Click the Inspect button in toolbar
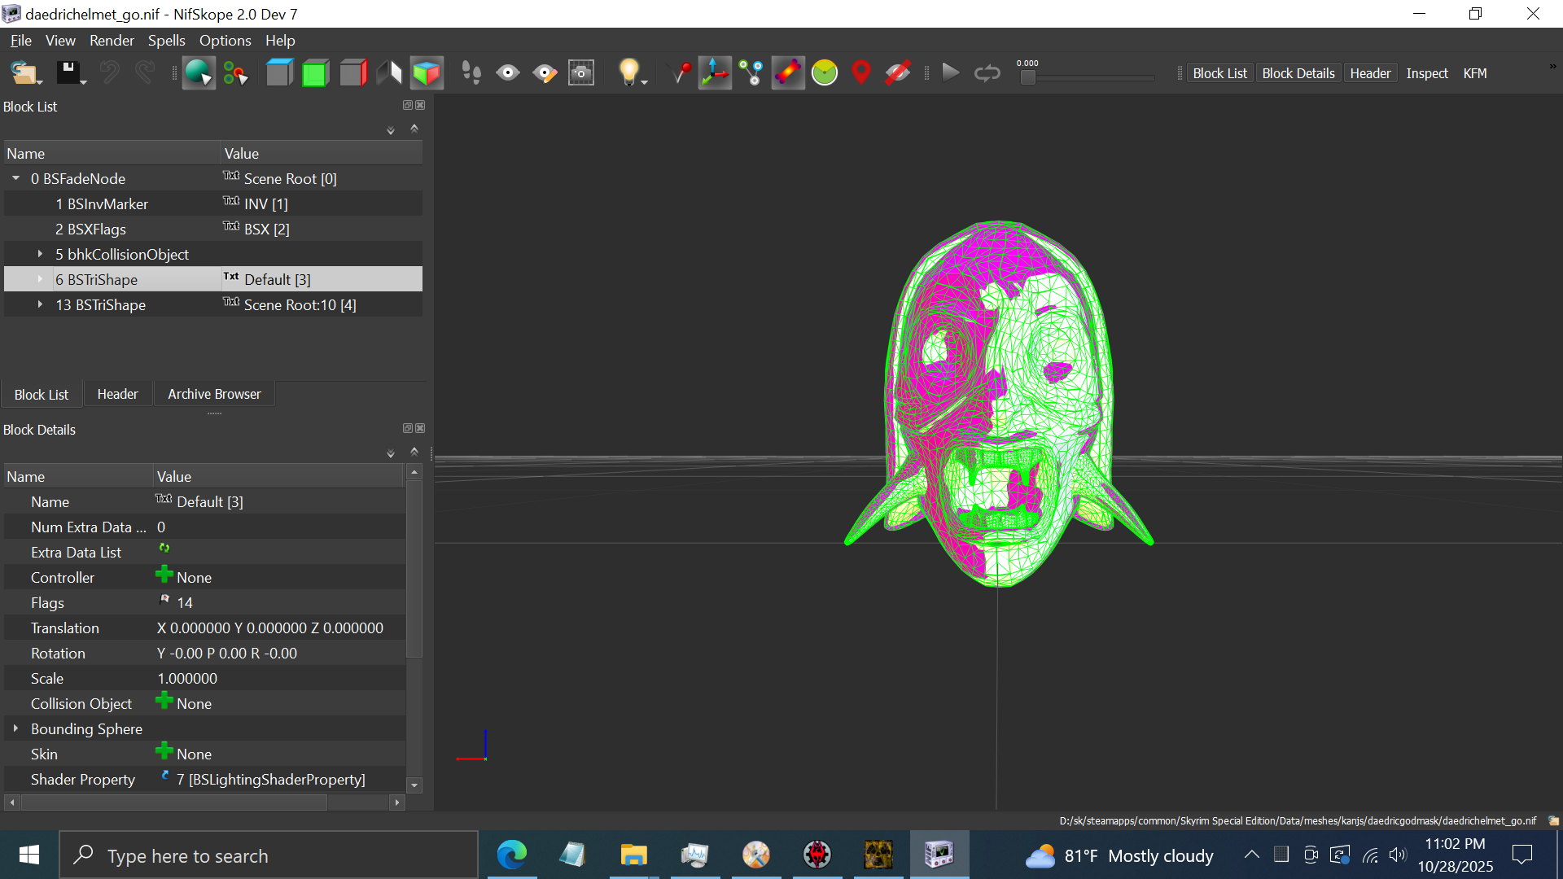This screenshot has width=1563, height=879. (1426, 73)
